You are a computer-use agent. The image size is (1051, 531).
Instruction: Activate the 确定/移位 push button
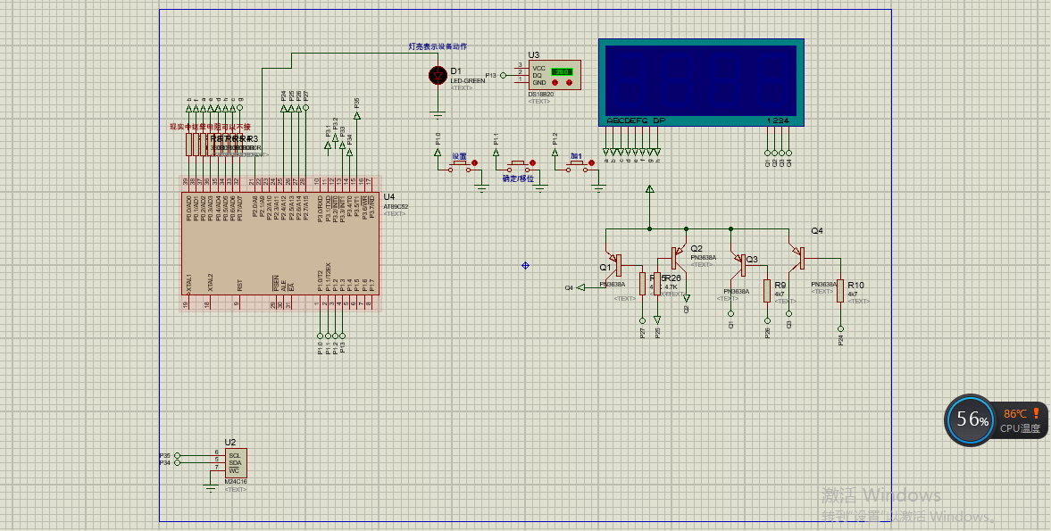518,166
